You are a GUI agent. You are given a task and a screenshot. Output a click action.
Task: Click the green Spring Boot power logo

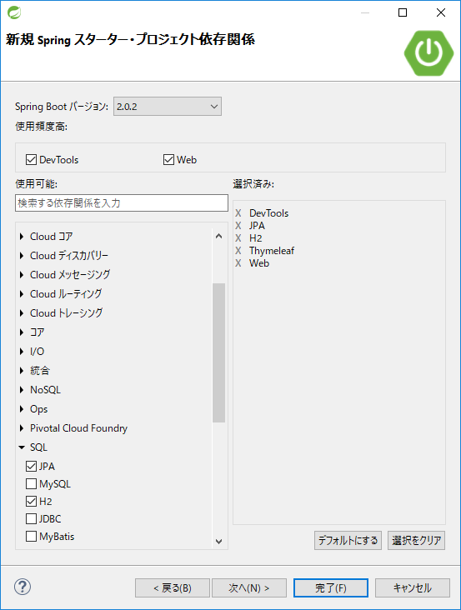[428, 52]
